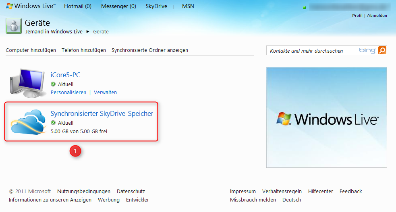
Task: Click the Geräte page heading
Action: [37, 23]
